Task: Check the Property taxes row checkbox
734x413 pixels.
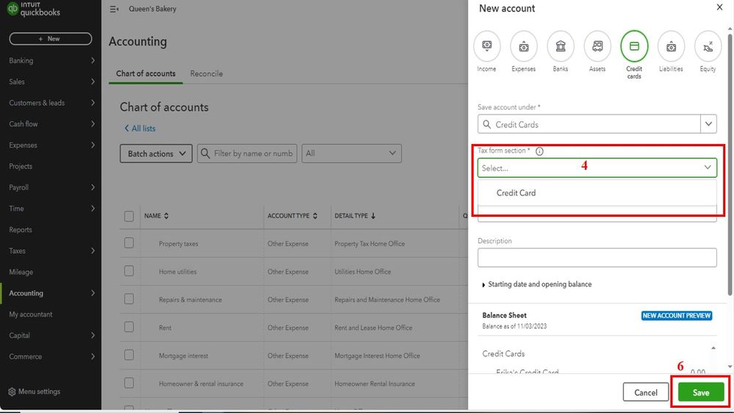Action: [129, 243]
